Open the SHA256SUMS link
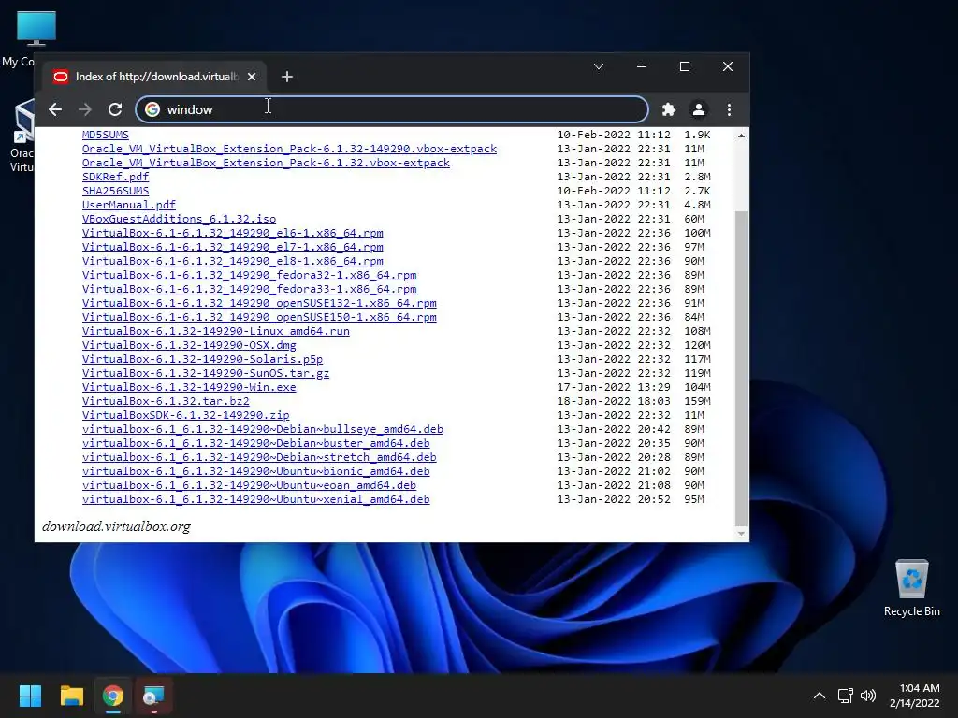The width and height of the screenshot is (958, 718). (115, 191)
